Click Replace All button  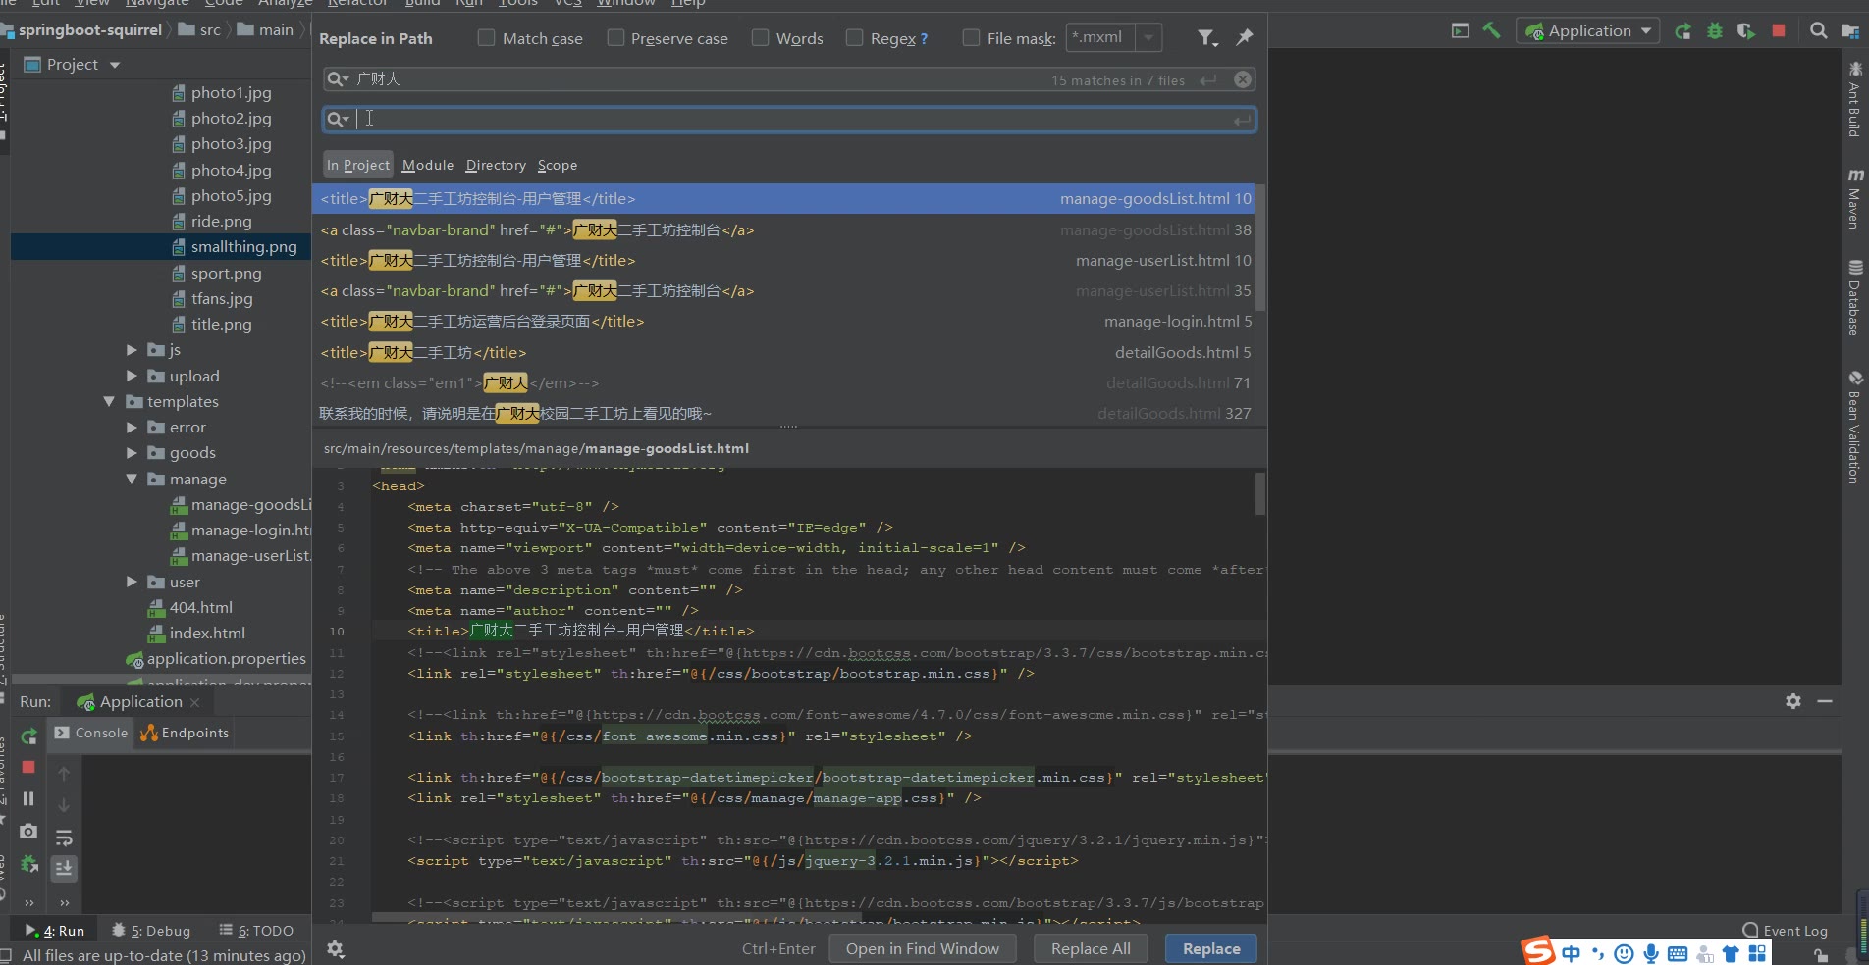point(1091,948)
